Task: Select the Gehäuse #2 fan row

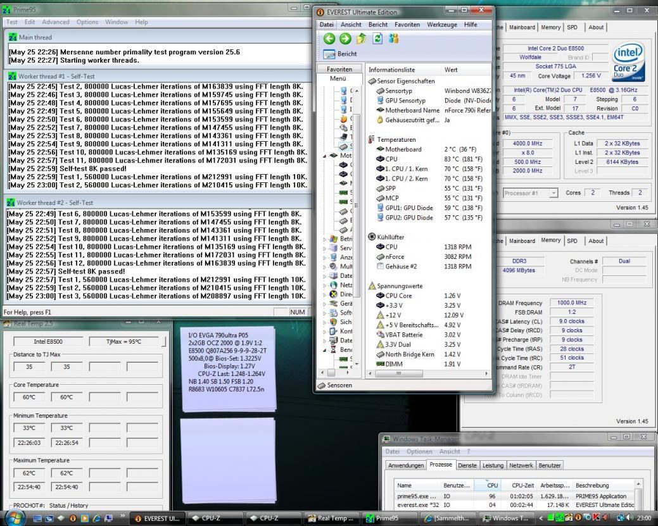Action: tap(433, 266)
